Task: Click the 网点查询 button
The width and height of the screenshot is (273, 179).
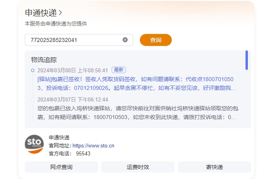Action: pos(61,167)
